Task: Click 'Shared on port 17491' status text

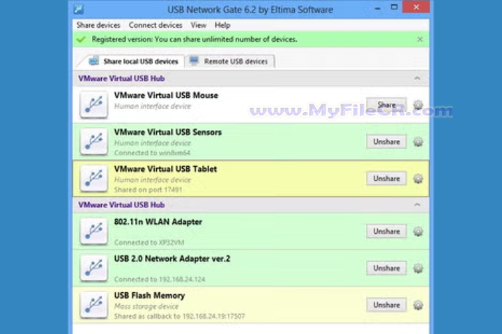Action: tap(148, 190)
